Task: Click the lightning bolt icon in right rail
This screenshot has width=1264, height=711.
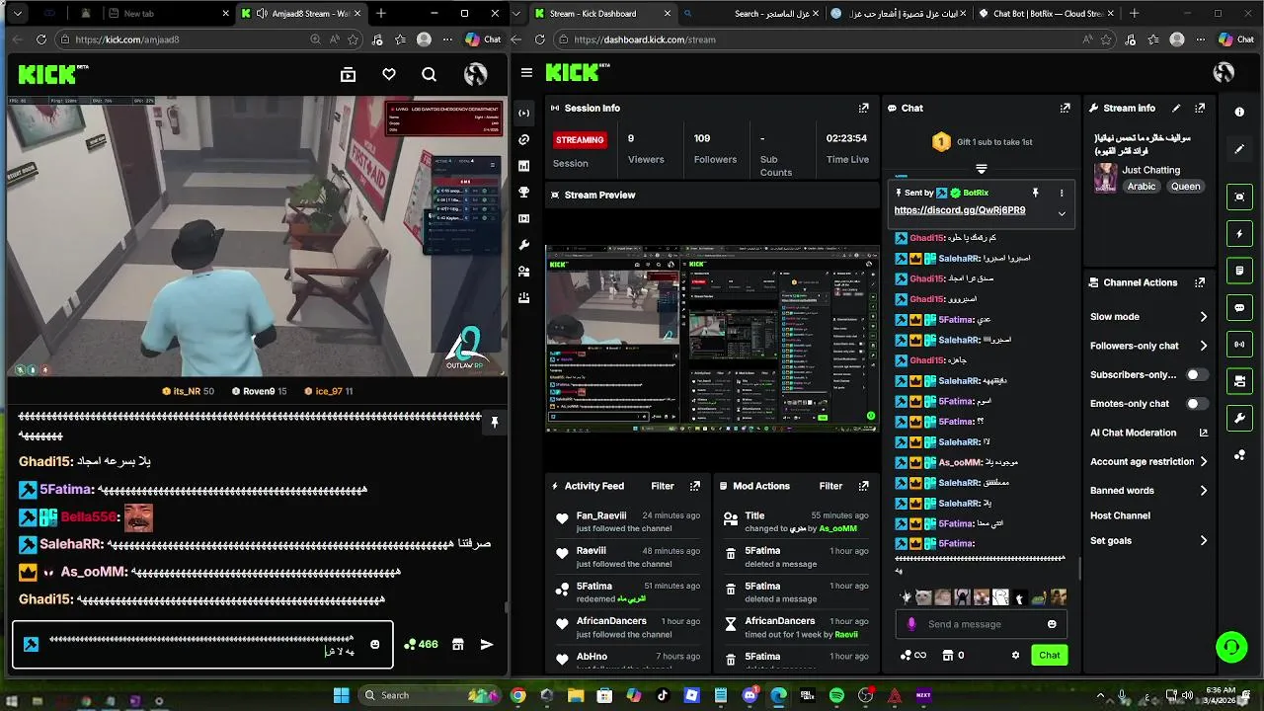Action: [1239, 234]
